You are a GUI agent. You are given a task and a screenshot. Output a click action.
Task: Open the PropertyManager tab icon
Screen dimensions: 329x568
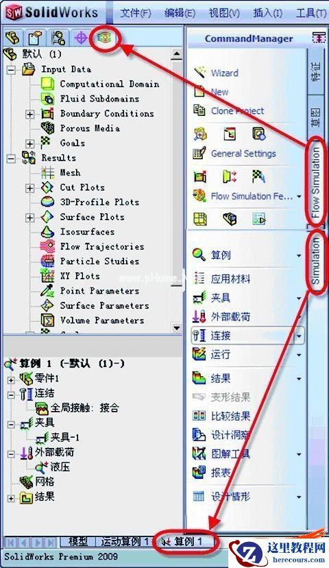[x=35, y=38]
